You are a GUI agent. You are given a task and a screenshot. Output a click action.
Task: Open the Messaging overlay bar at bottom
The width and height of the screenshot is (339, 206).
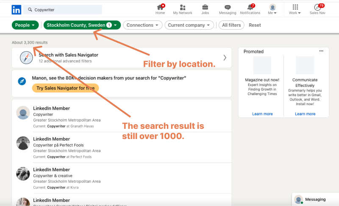[315, 199]
